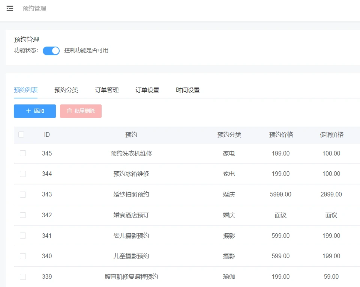
Task: Click 儿童摄影预约 entry
Action: click(x=131, y=256)
